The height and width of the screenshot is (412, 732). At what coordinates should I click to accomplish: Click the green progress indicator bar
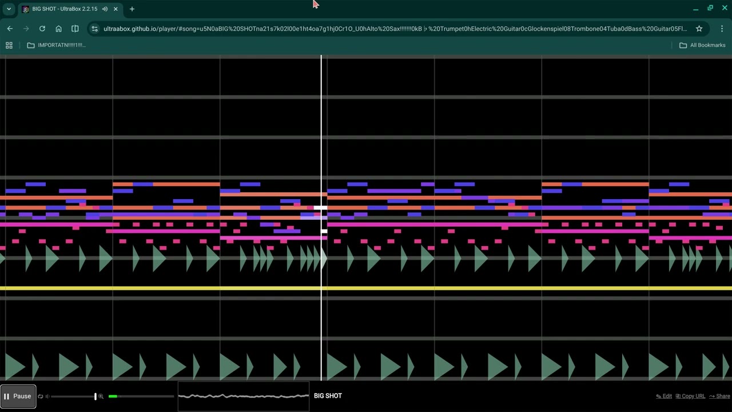coord(113,396)
